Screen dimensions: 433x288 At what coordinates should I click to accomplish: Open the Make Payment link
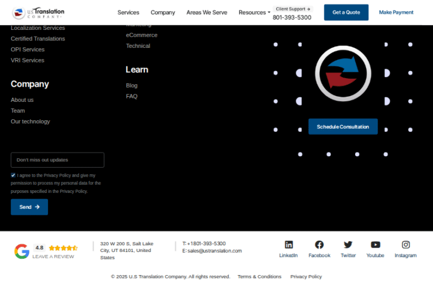396,12
